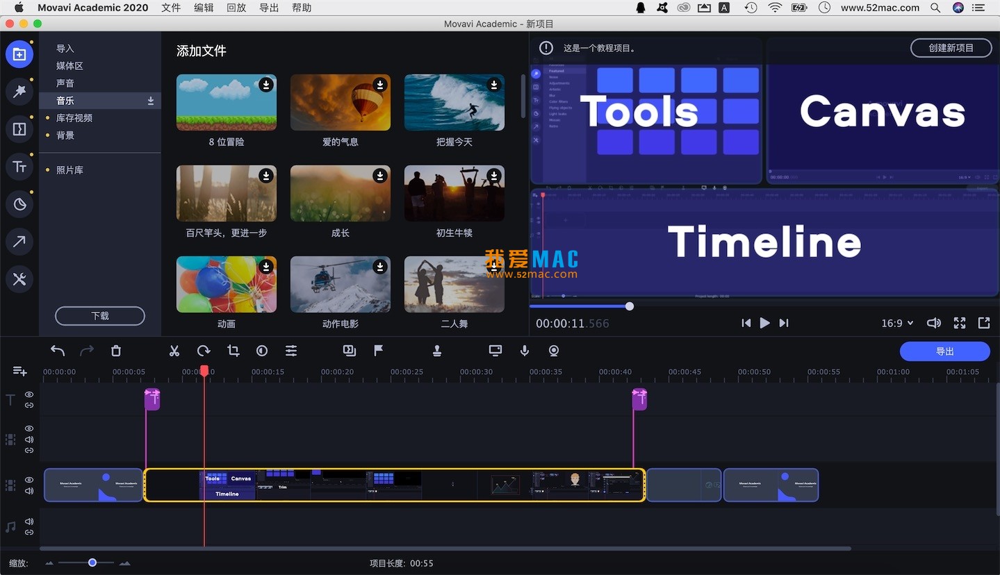Add a new track to timeline
The image size is (1000, 575).
pyautogui.click(x=19, y=372)
